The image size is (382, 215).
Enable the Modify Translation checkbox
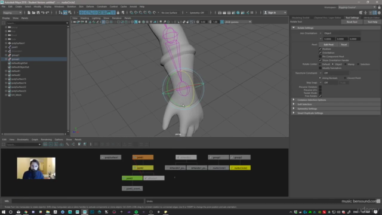pyautogui.click(x=320, y=68)
